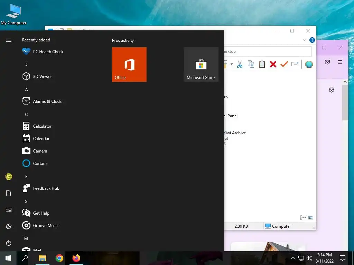Open the Office tile
354x265 pixels.
coord(129,65)
